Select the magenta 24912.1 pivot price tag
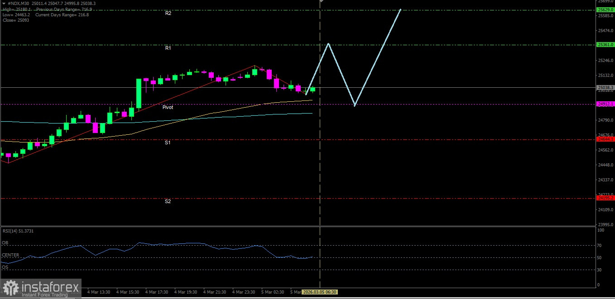The width and height of the screenshot is (615, 299). [605, 104]
